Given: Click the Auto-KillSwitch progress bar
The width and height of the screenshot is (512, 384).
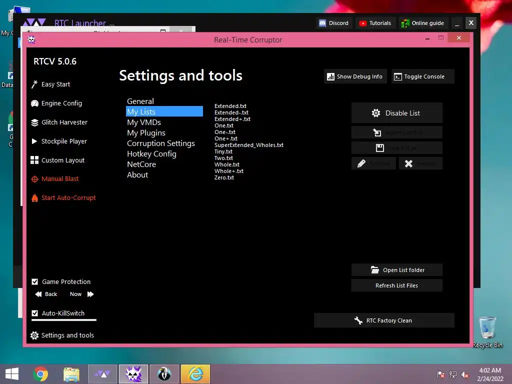Looking at the screenshot, I should [64, 320].
